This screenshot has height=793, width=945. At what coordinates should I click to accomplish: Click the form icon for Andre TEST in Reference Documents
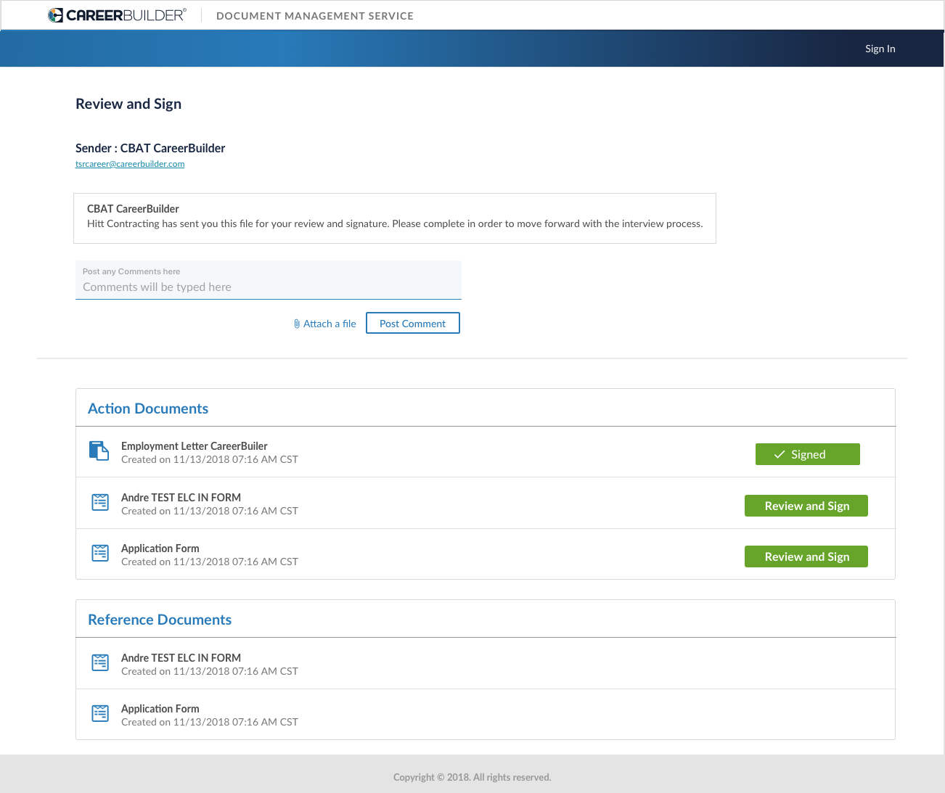(x=100, y=662)
